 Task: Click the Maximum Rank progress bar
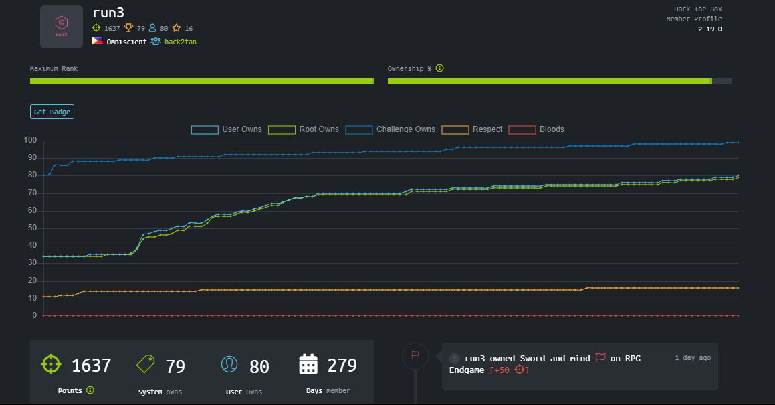(202, 81)
